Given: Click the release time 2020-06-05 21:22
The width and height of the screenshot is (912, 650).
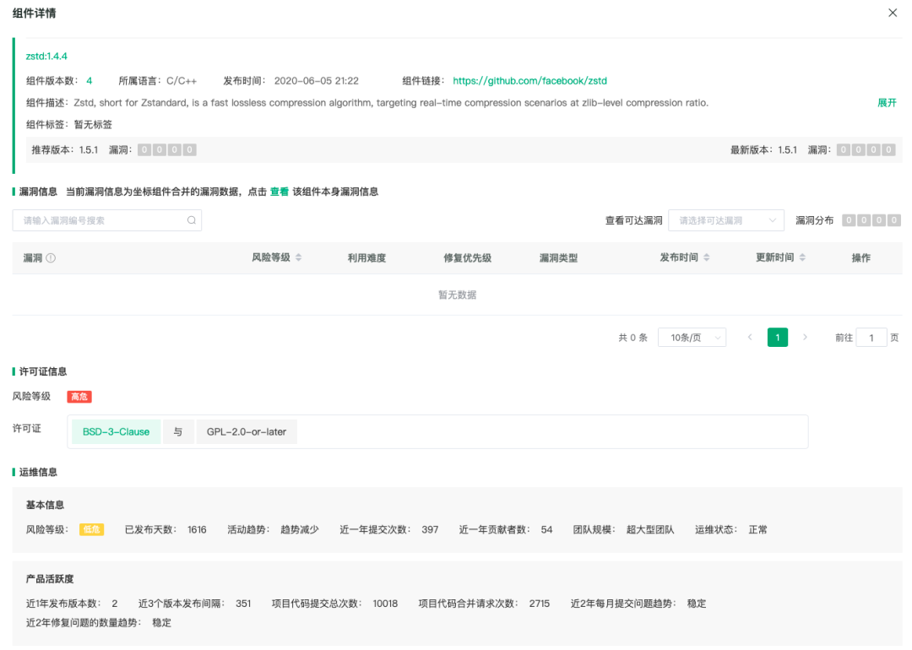Looking at the screenshot, I should coord(317,81).
